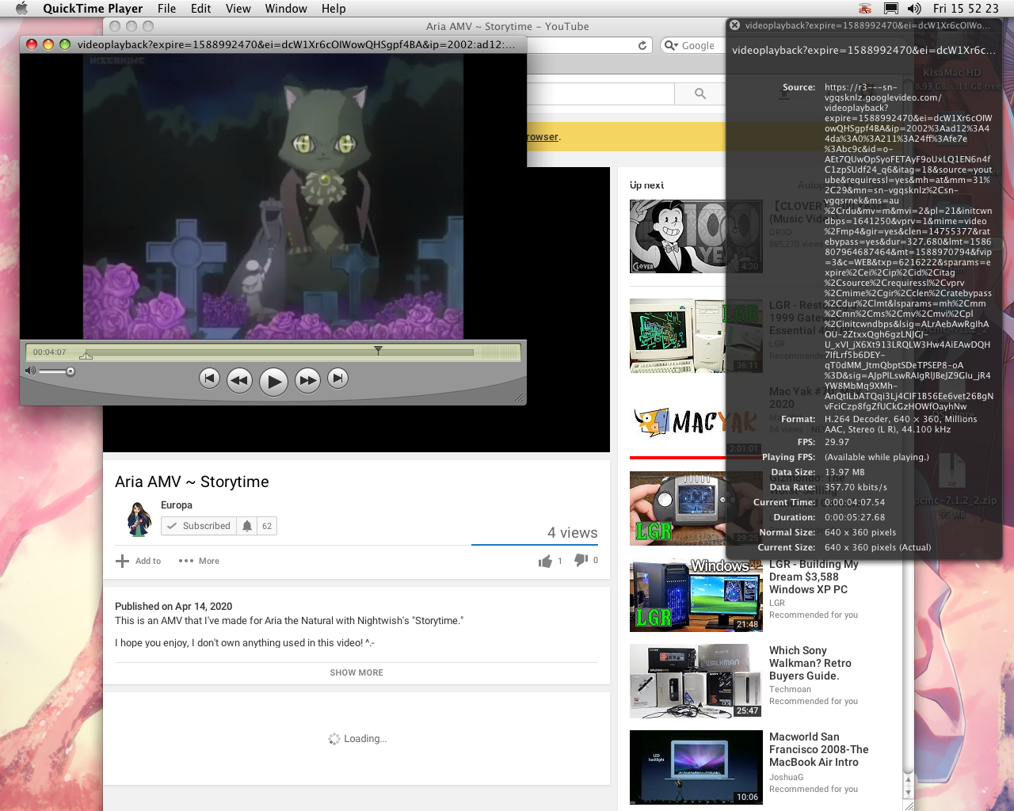The image size is (1014, 811).
Task: Click the Subscribed button
Action: [x=198, y=526]
